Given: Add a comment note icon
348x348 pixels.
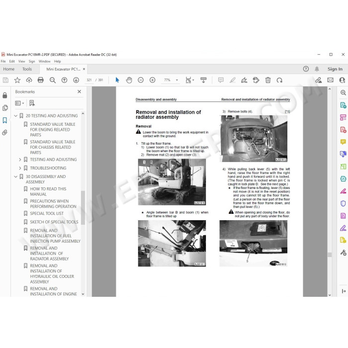Looking at the screenshot, I should coord(221,80).
